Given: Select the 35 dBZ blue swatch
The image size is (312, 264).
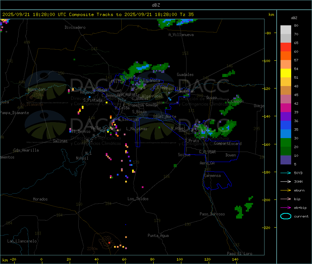Looking at the screenshot, I should tap(286, 125).
